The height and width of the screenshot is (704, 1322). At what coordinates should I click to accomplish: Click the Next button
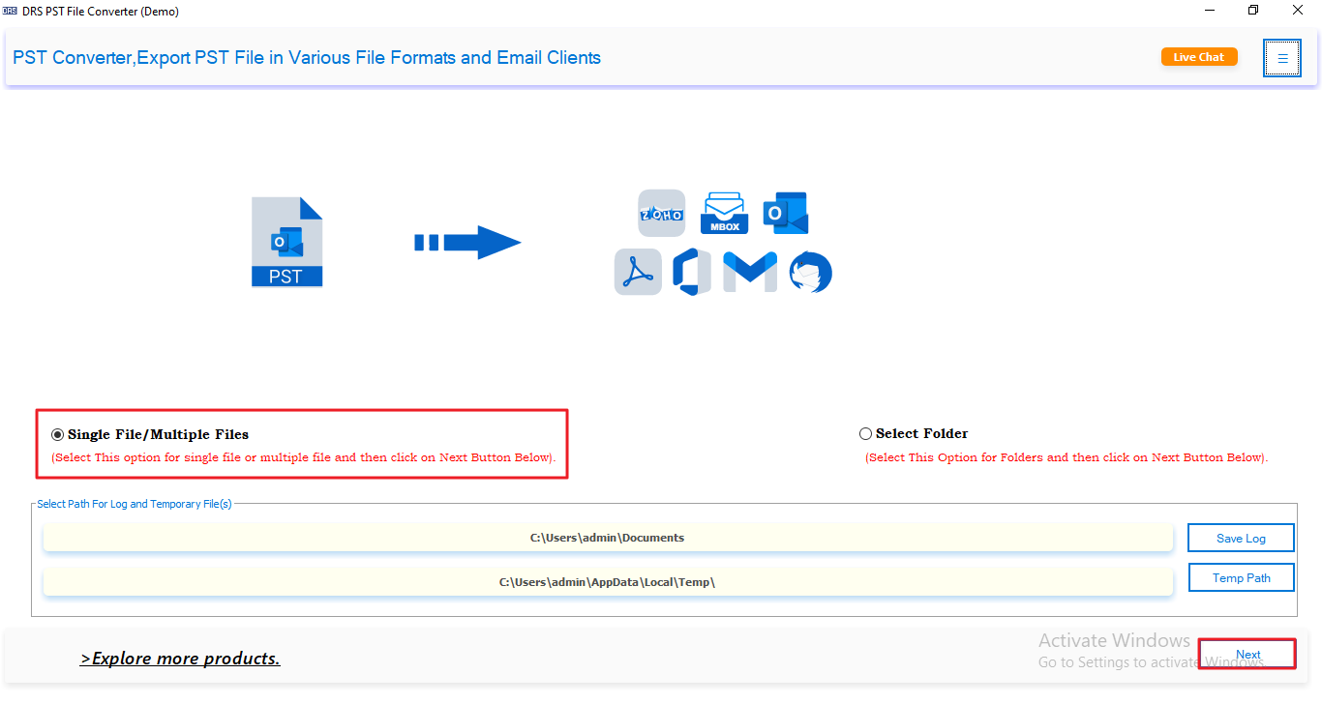[x=1247, y=654]
